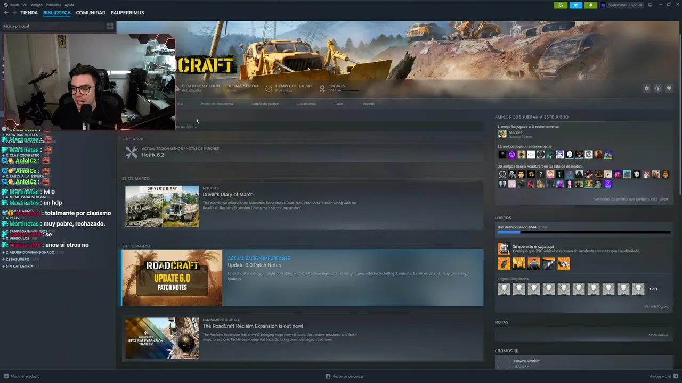Click the Reclaim Expansion Trailer thumbnail

click(x=162, y=338)
